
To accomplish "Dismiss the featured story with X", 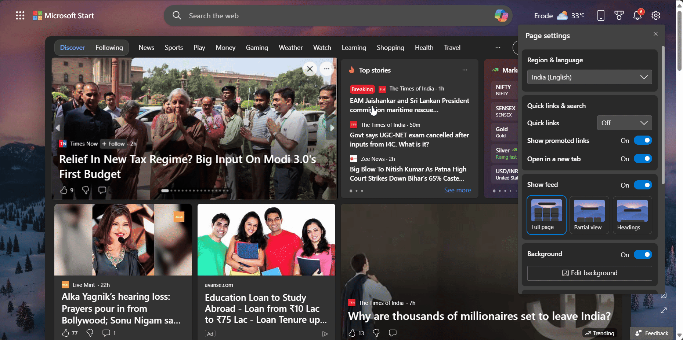I will pyautogui.click(x=310, y=69).
